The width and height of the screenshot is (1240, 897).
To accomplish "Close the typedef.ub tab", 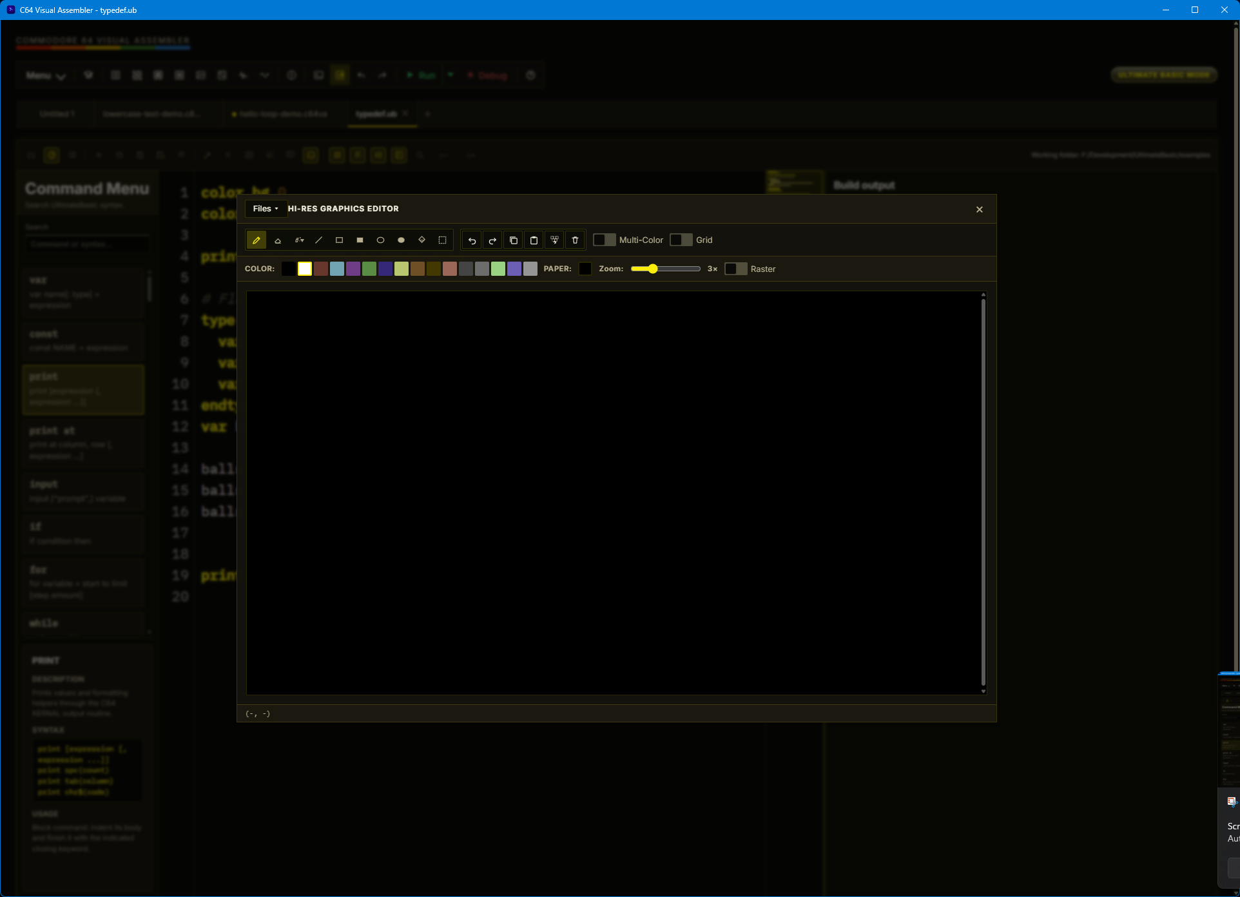I will pos(405,113).
